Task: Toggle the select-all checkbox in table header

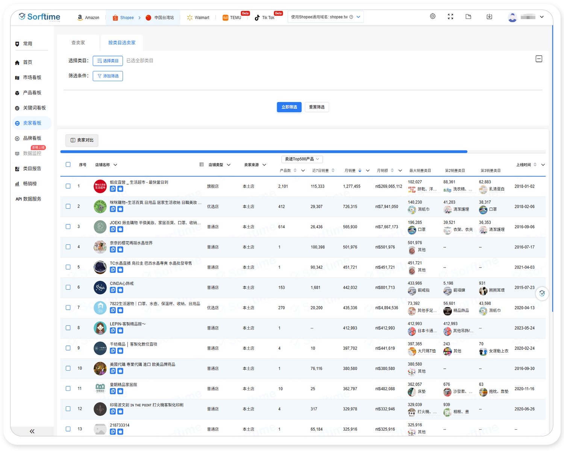Action: (x=68, y=165)
